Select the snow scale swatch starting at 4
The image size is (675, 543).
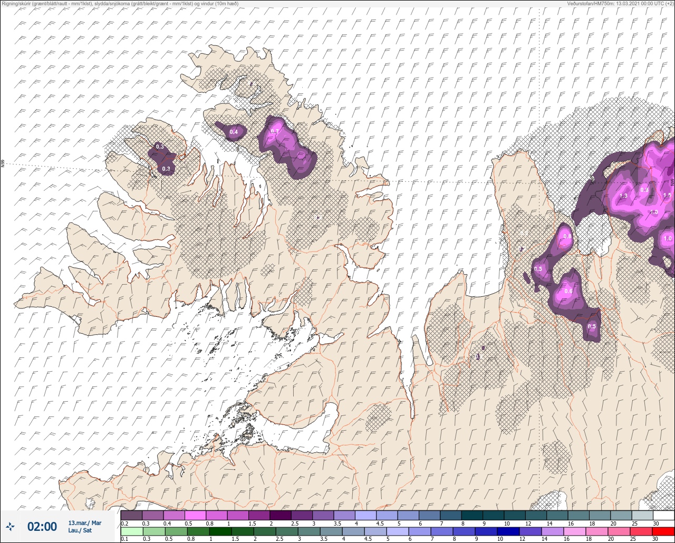point(365,515)
